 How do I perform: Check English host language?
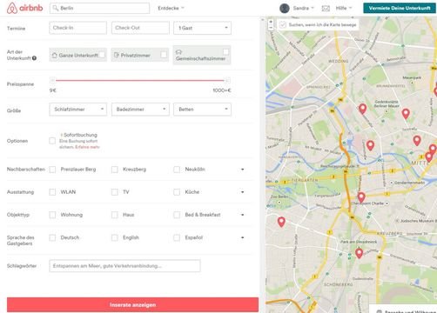point(115,237)
